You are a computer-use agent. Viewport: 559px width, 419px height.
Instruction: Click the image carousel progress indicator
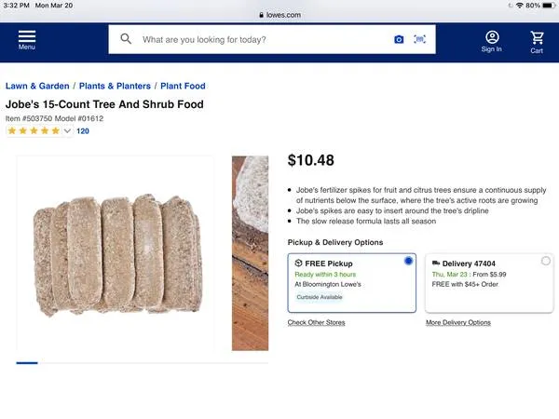pos(27,362)
